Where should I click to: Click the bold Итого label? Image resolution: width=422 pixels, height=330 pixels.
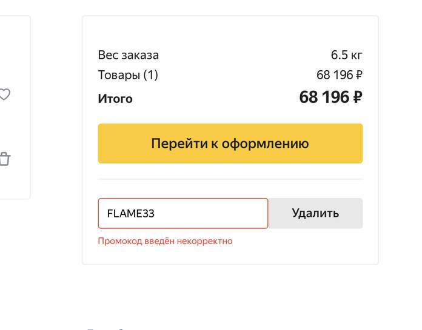pos(115,99)
